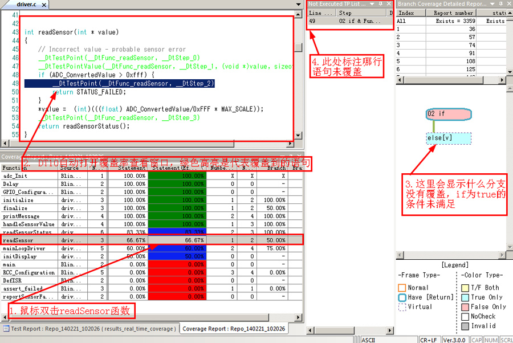The height and width of the screenshot is (343, 513).
Task: Close the driver.c editor tab
Action: pos(44,5)
